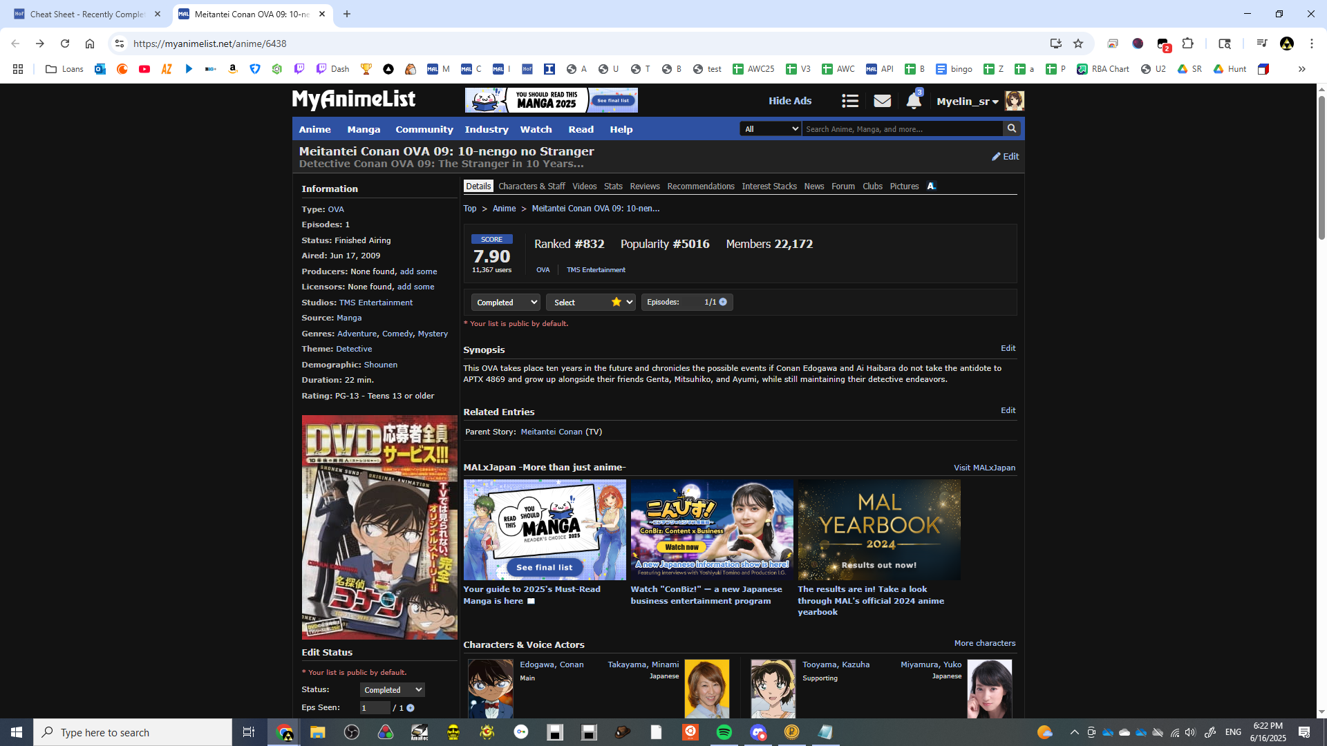The height and width of the screenshot is (746, 1327).
Task: Open the Select score dropdown
Action: pyautogui.click(x=590, y=303)
